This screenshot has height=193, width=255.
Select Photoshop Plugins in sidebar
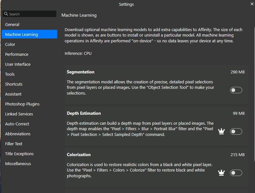[x=22, y=104]
